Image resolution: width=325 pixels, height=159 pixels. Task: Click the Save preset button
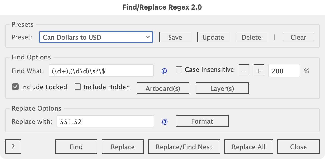point(175,37)
